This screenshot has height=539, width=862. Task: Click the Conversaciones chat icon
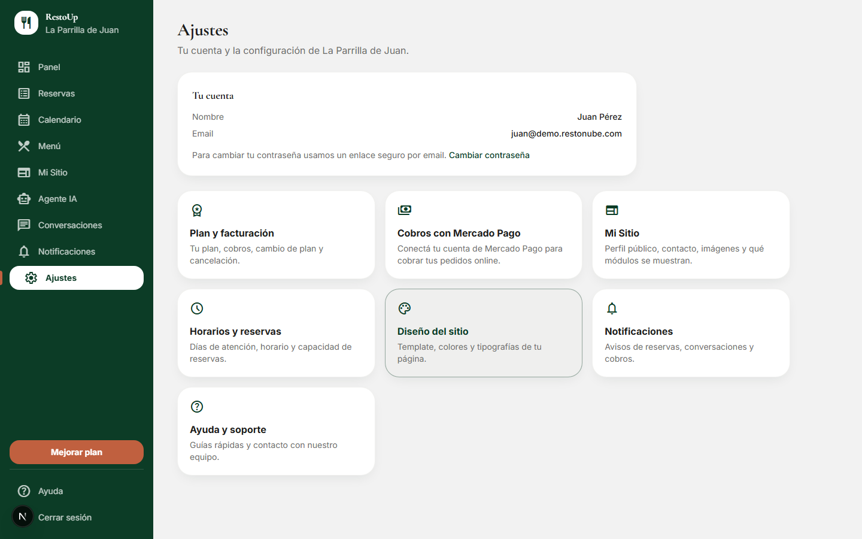tap(24, 225)
